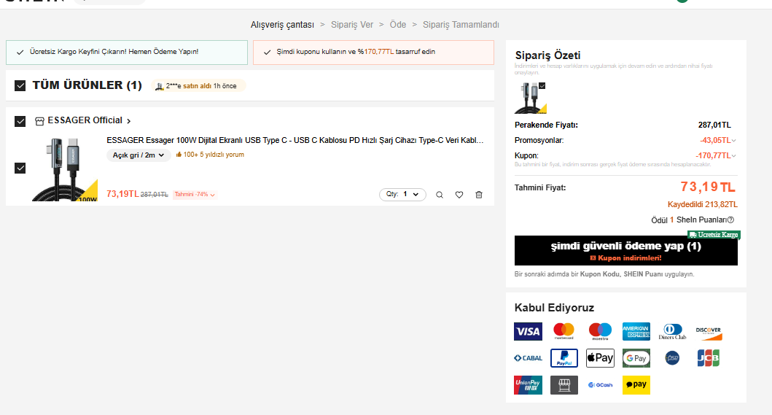Click the Ücretsiz Kargo badge

tap(714, 235)
